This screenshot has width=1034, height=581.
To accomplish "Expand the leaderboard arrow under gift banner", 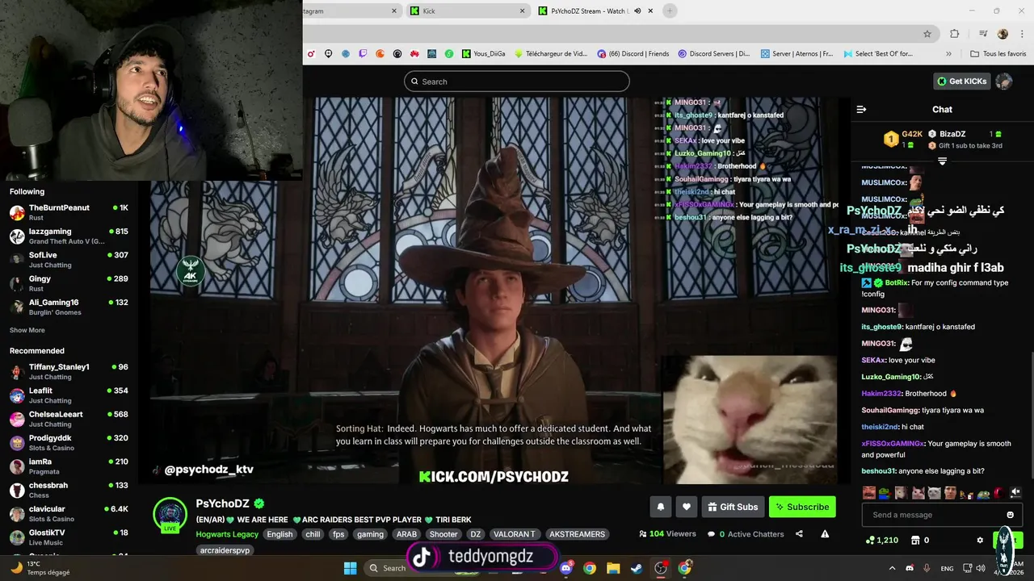I will (942, 161).
